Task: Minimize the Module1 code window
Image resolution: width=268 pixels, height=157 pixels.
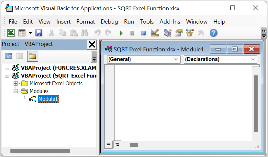Action: 218,49
